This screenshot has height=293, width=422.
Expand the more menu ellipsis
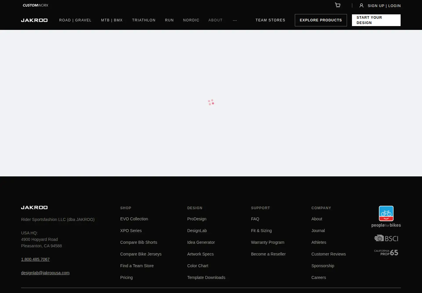[x=235, y=20]
